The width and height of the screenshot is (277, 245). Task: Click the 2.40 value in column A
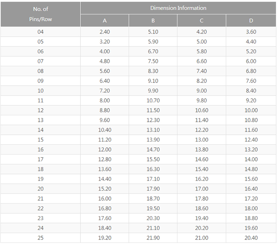105,32
